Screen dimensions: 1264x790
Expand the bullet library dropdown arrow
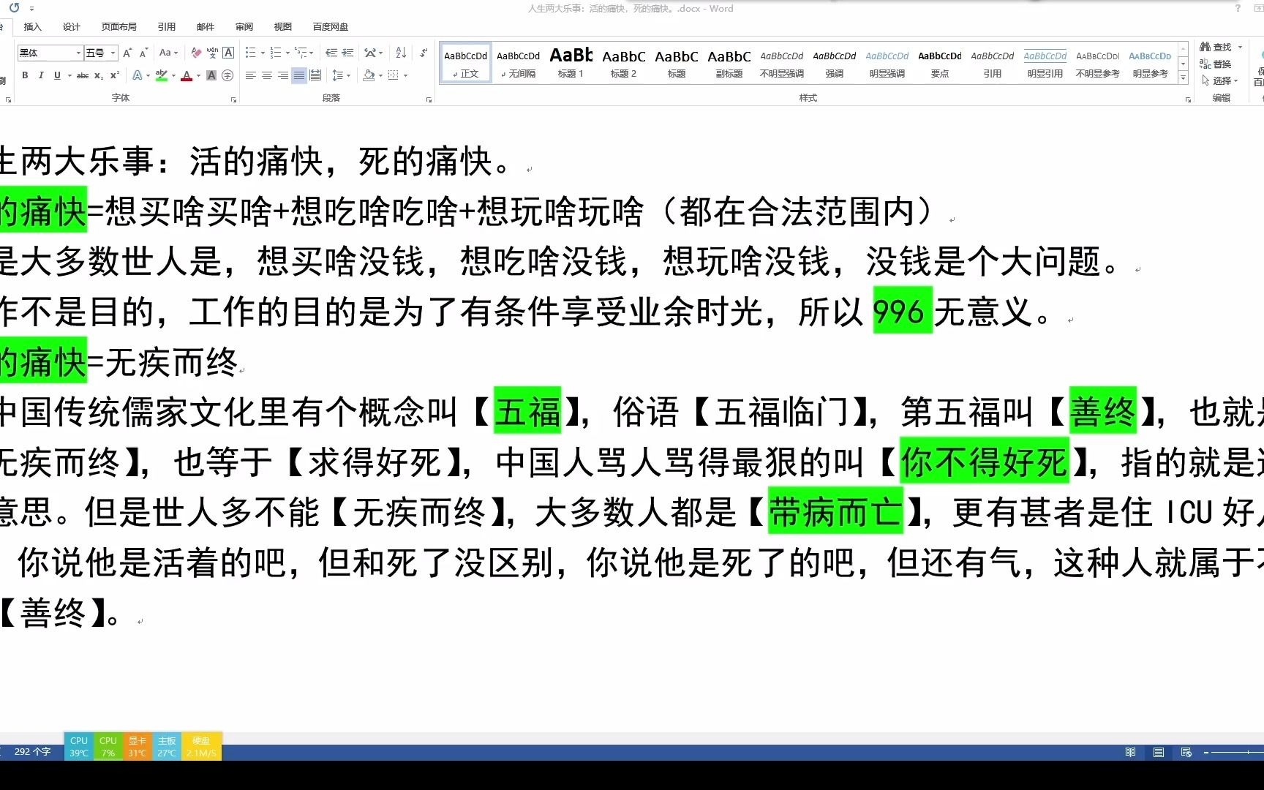pyautogui.click(x=263, y=53)
